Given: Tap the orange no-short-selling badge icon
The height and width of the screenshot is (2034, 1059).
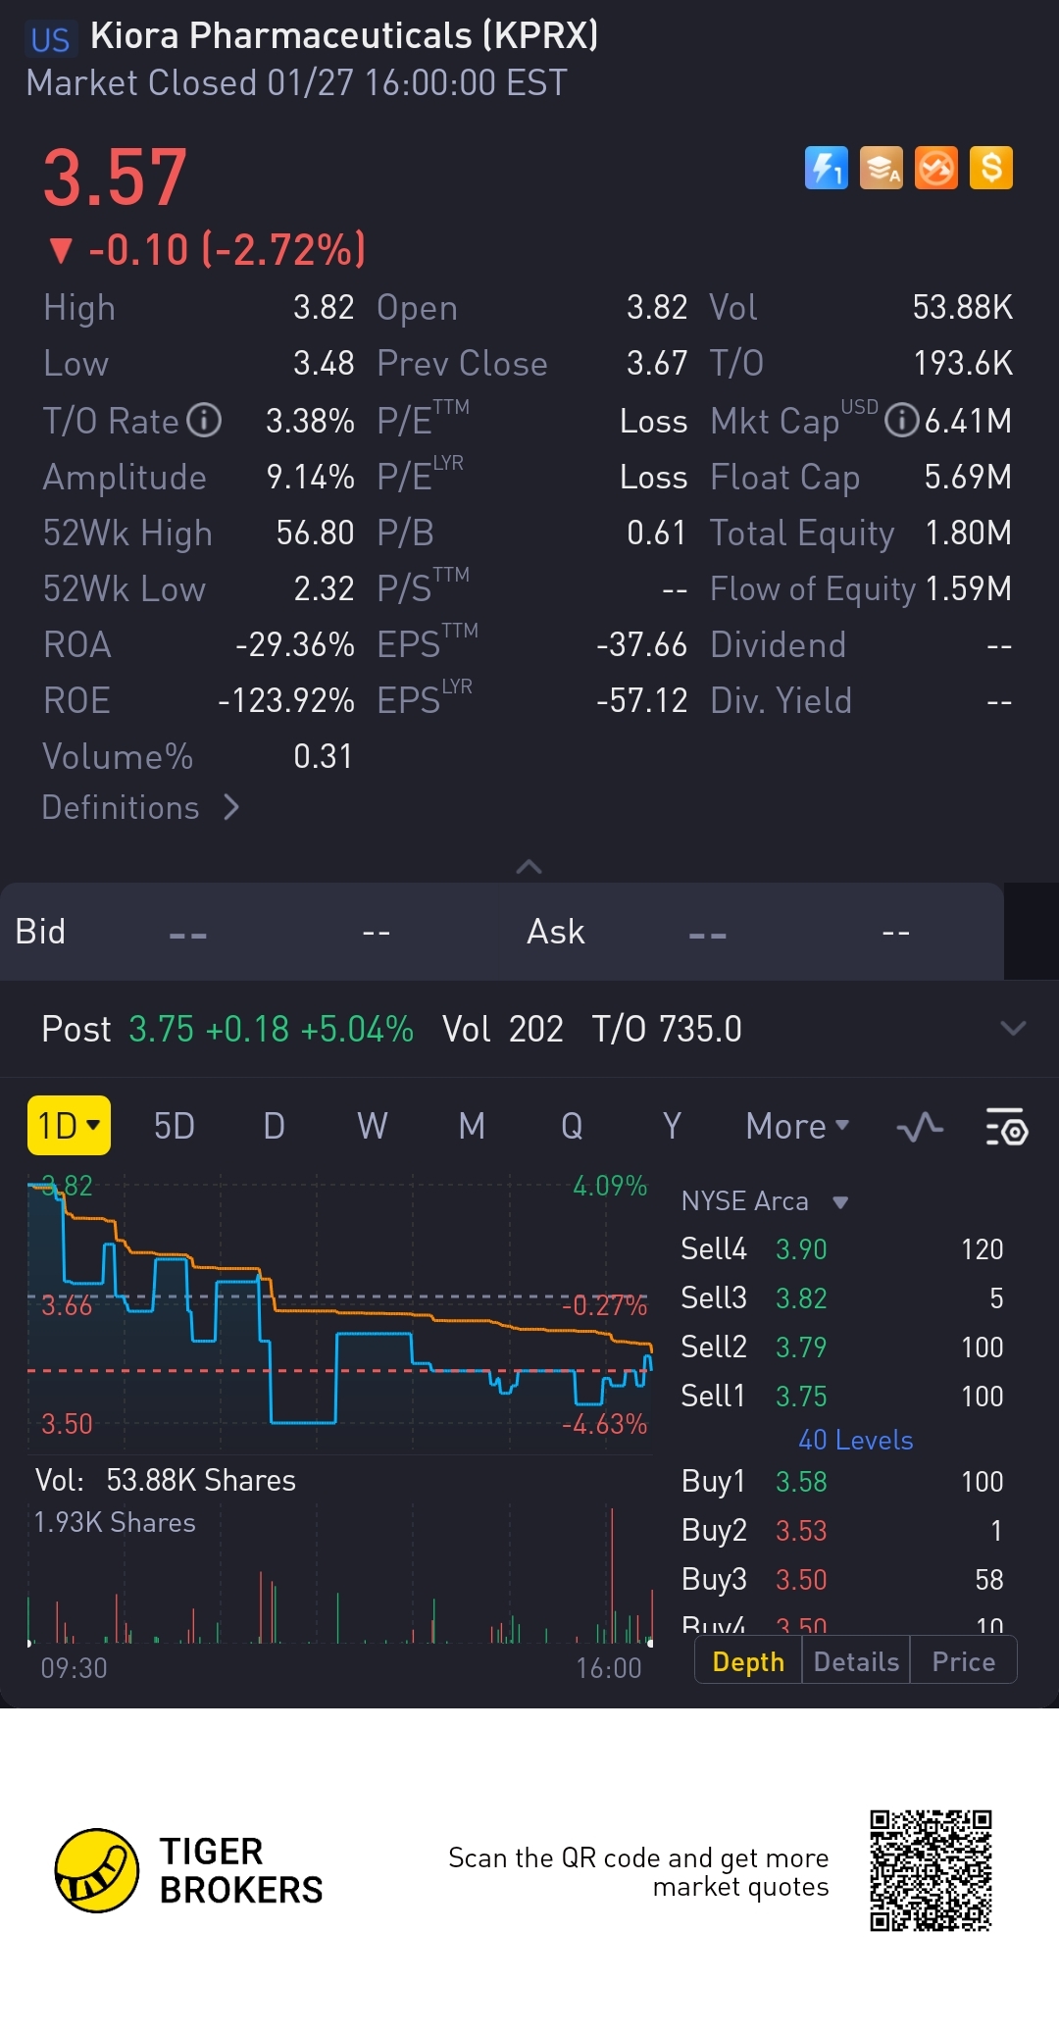Looking at the screenshot, I should pyautogui.click(x=935, y=168).
